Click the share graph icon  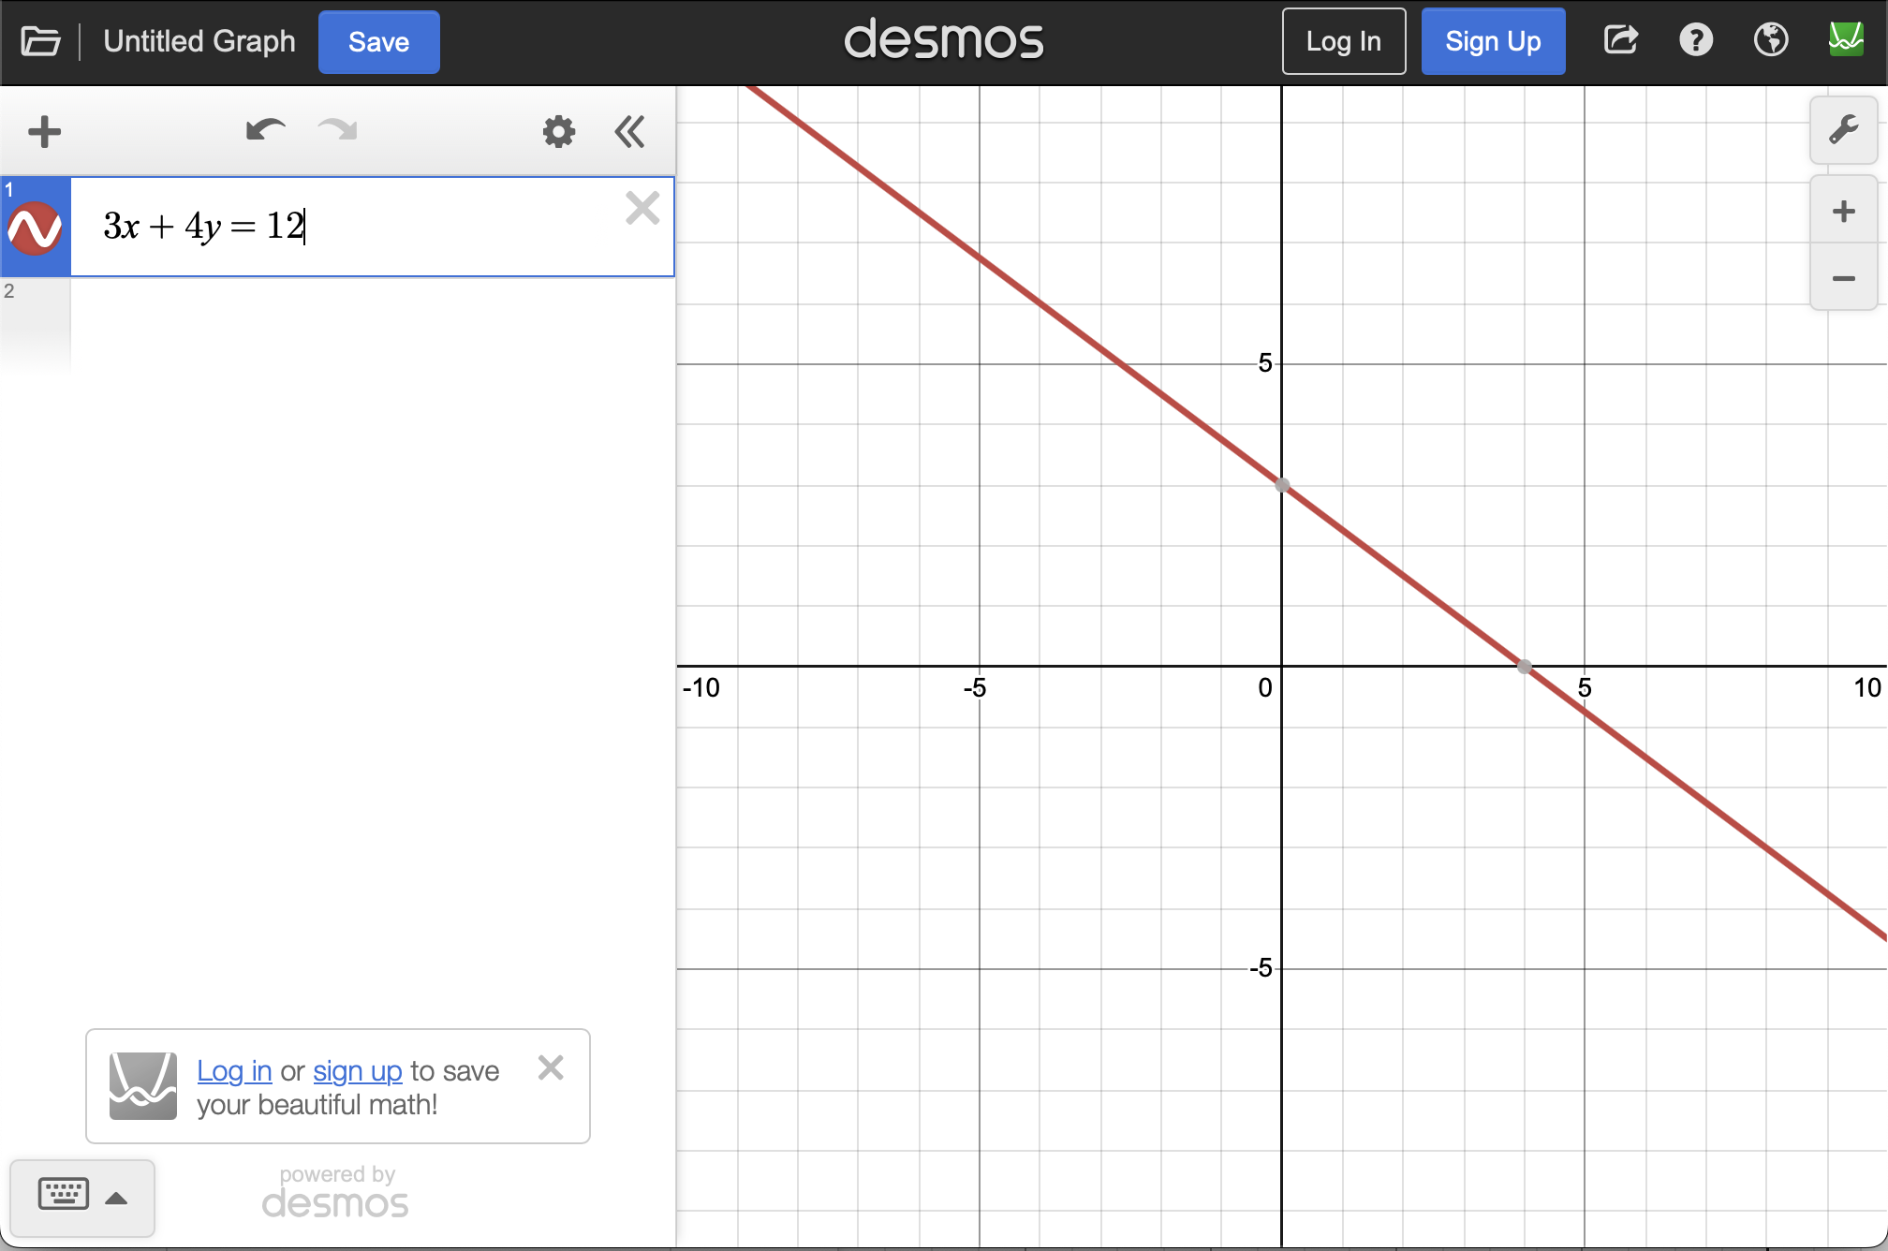(1620, 40)
